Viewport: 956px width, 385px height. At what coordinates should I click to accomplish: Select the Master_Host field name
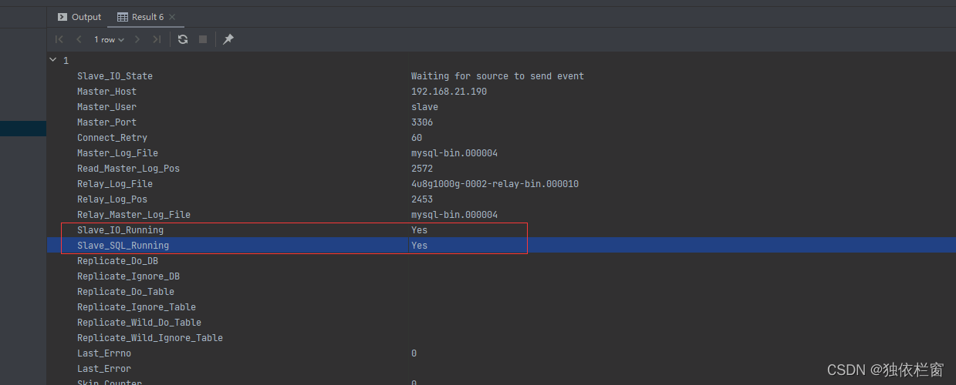pos(106,92)
